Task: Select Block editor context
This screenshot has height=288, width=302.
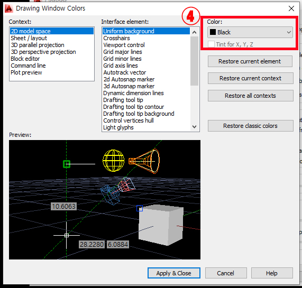Action: [52, 59]
